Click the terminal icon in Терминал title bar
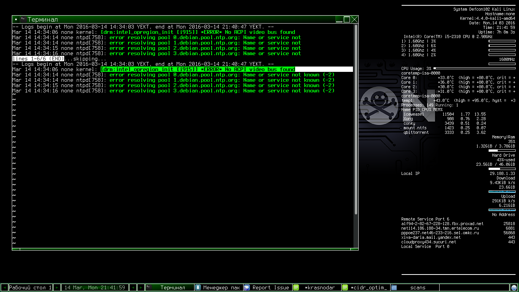The height and width of the screenshot is (292, 519). pyautogui.click(x=23, y=19)
